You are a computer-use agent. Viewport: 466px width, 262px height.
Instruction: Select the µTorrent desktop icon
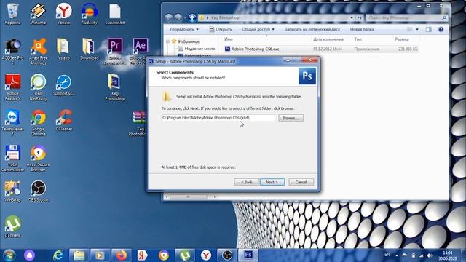(13, 227)
